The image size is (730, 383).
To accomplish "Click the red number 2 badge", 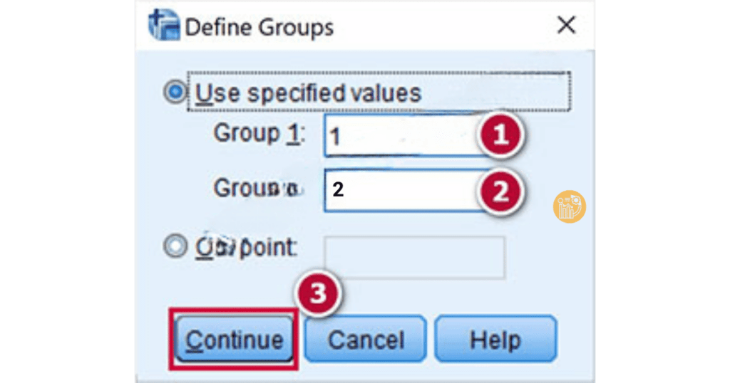I will click(x=502, y=190).
